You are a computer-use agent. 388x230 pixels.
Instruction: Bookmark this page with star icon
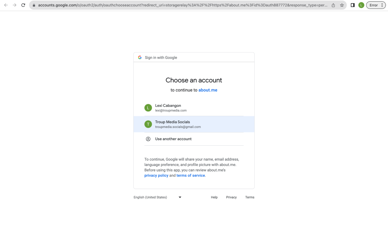[342, 5]
